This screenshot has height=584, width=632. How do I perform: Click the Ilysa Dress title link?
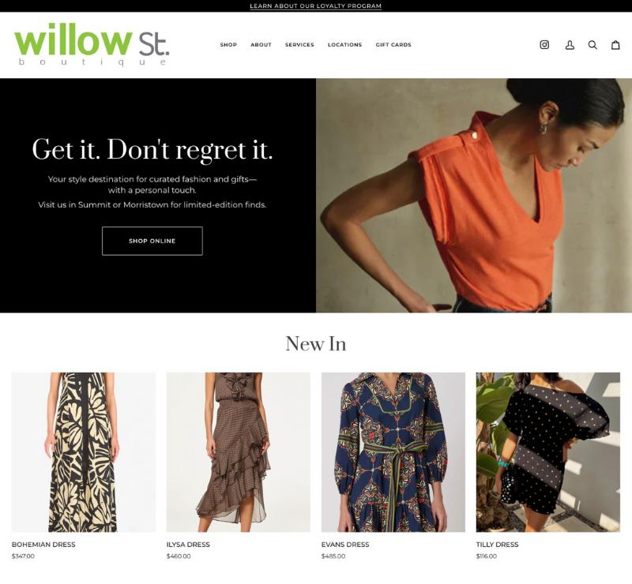tap(188, 545)
